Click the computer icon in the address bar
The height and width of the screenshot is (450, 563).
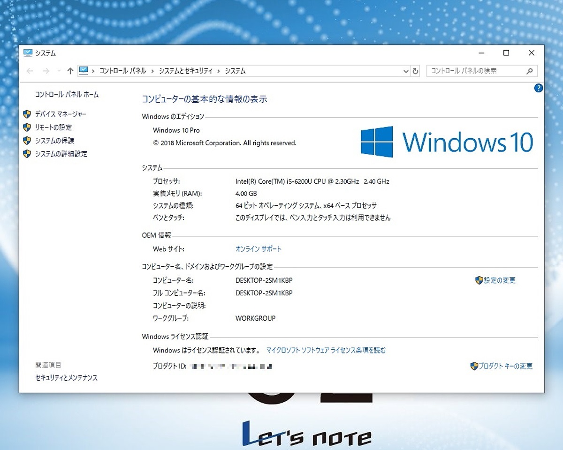[84, 71]
